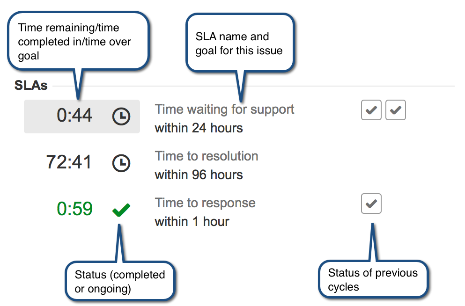Select the green 0:59 completed time
465x306 pixels.
[x=74, y=209]
